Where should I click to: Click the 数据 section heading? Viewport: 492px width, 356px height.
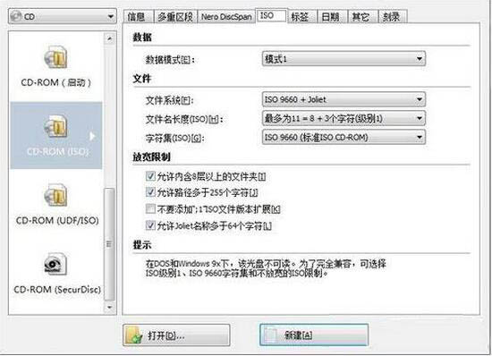pos(142,38)
